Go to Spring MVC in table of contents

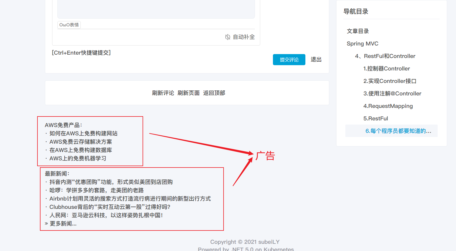363,44
